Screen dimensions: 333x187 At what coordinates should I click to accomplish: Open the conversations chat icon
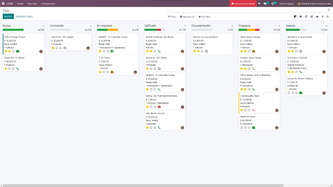point(265,4)
